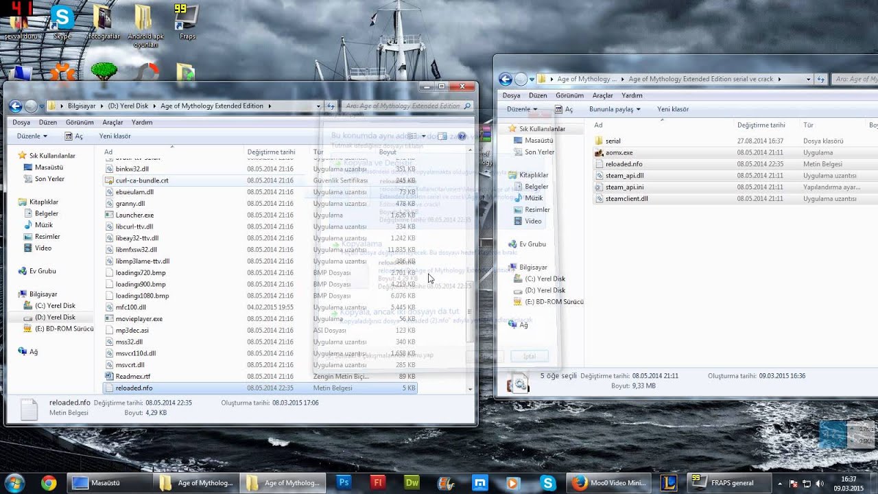Open Araçlar menu in left window
Image resolution: width=878 pixels, height=494 pixels.
[x=112, y=122]
